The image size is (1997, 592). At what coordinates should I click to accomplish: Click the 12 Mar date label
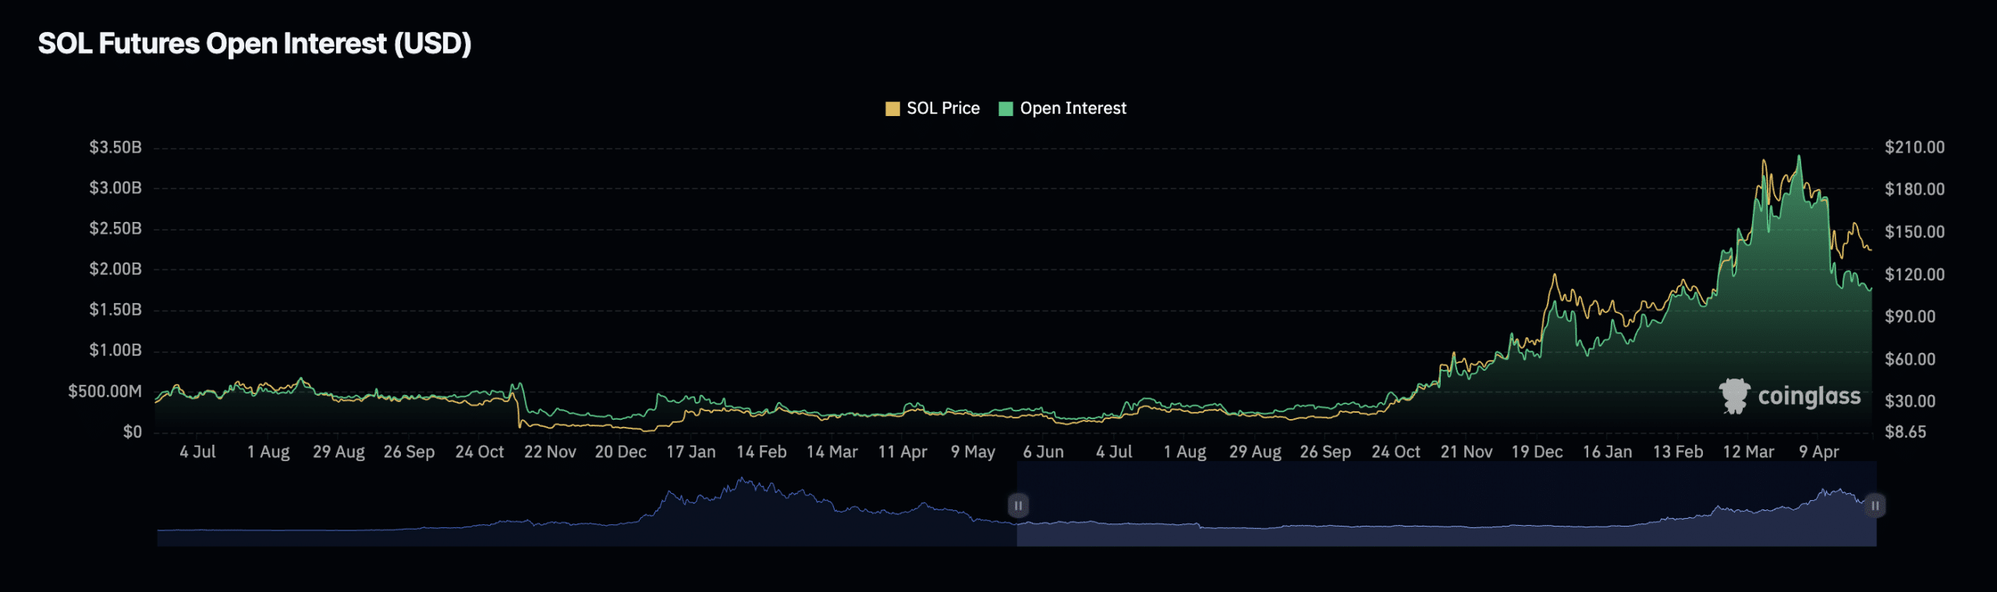(1748, 452)
